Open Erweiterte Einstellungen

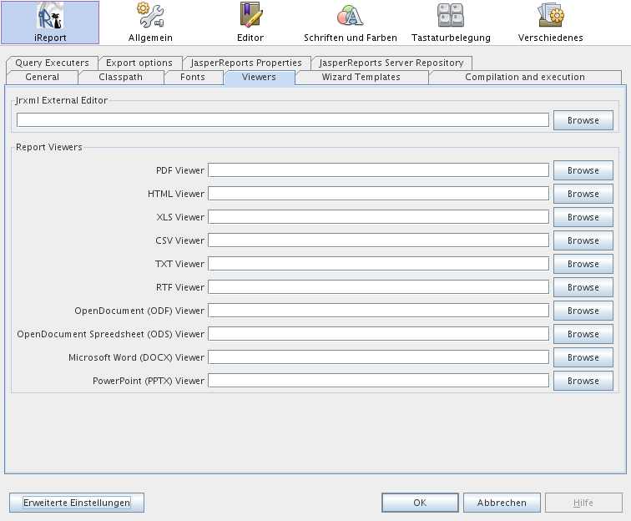pyautogui.click(x=77, y=503)
